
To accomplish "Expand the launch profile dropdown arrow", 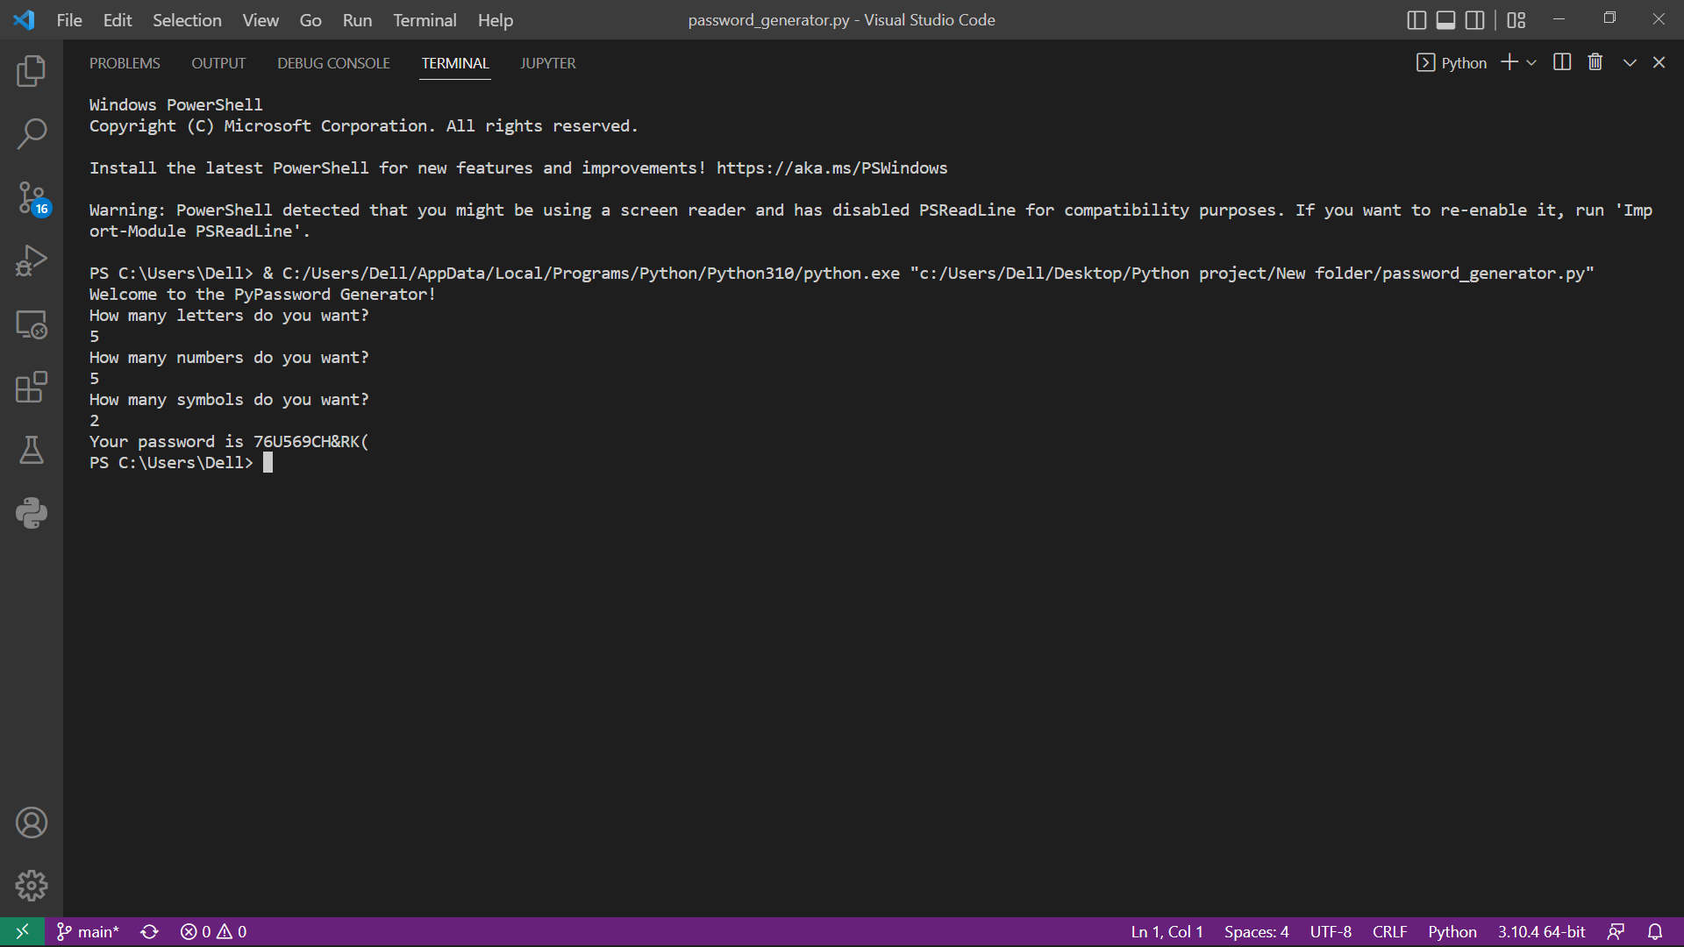I will (x=1531, y=63).
